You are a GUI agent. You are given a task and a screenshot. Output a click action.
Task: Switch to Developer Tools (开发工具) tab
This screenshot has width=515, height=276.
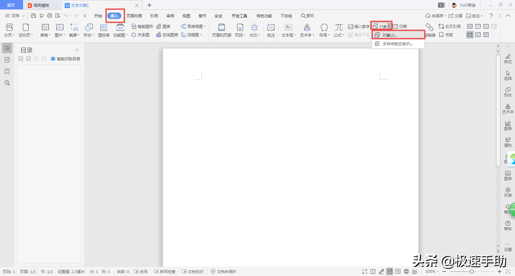[239, 16]
